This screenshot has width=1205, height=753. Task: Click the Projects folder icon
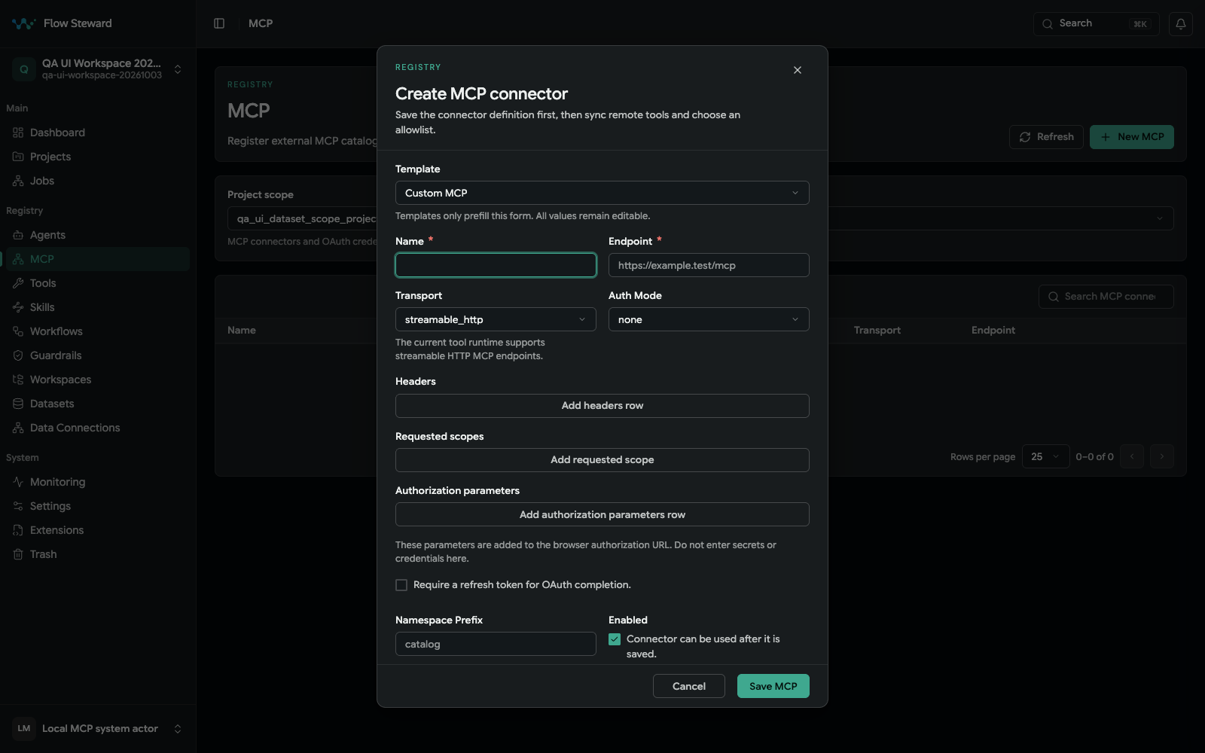pos(18,157)
